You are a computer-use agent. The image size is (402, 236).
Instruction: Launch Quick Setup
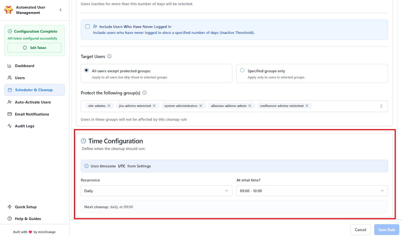[x=25, y=207]
